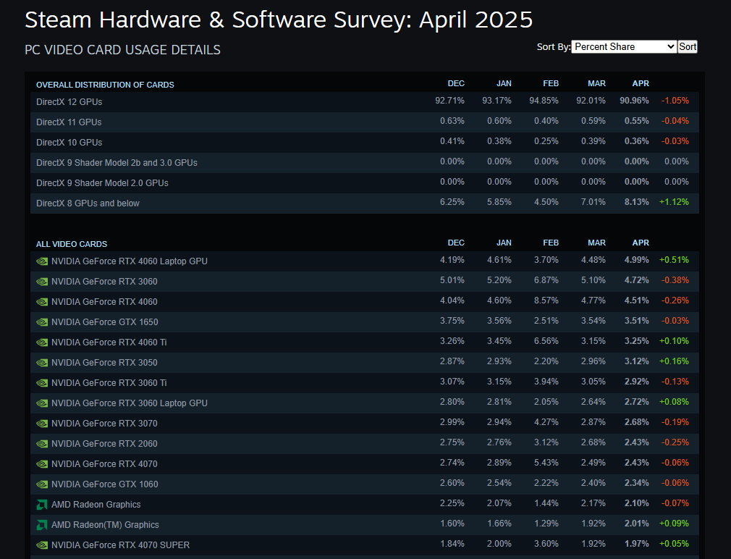Click NVIDIA logo beside GeForce RTX 4060 Ti
Screen dimensions: 731x559
42,342
